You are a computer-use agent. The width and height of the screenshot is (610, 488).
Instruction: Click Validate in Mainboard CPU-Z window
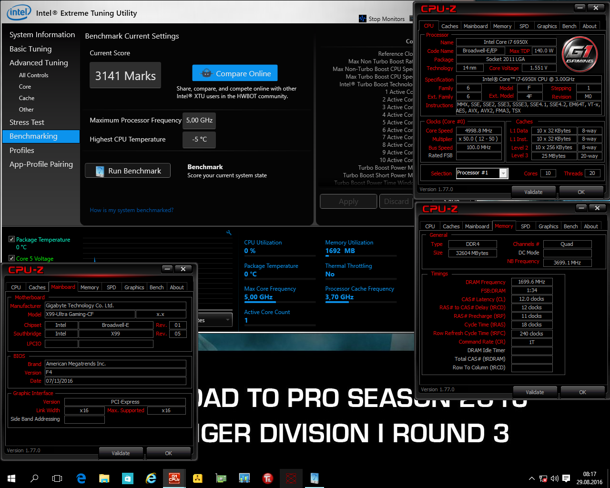121,453
